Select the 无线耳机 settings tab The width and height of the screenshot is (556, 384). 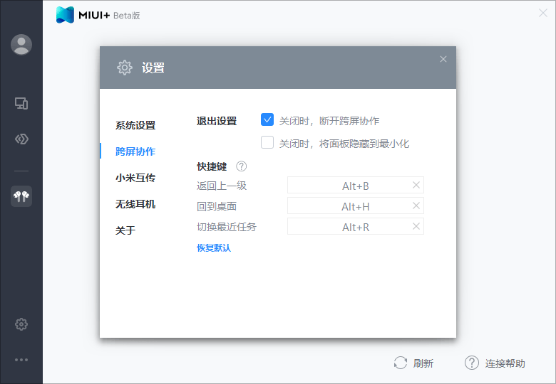[x=135, y=204]
